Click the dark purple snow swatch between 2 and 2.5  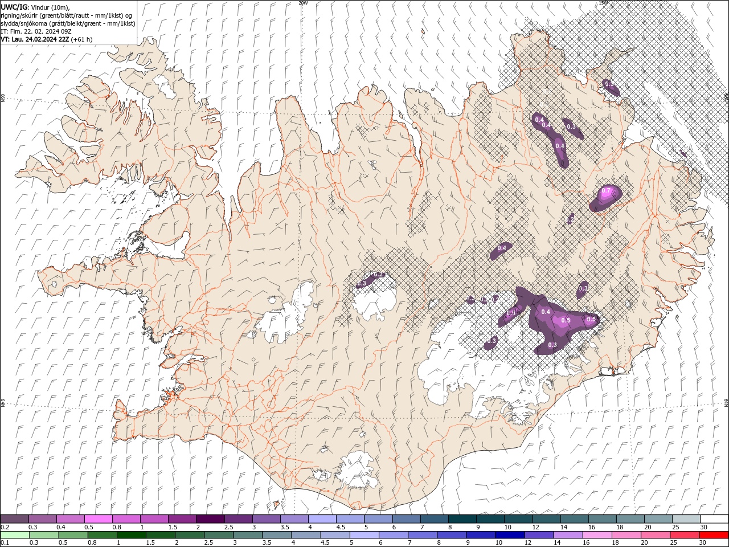pyautogui.click(x=210, y=519)
